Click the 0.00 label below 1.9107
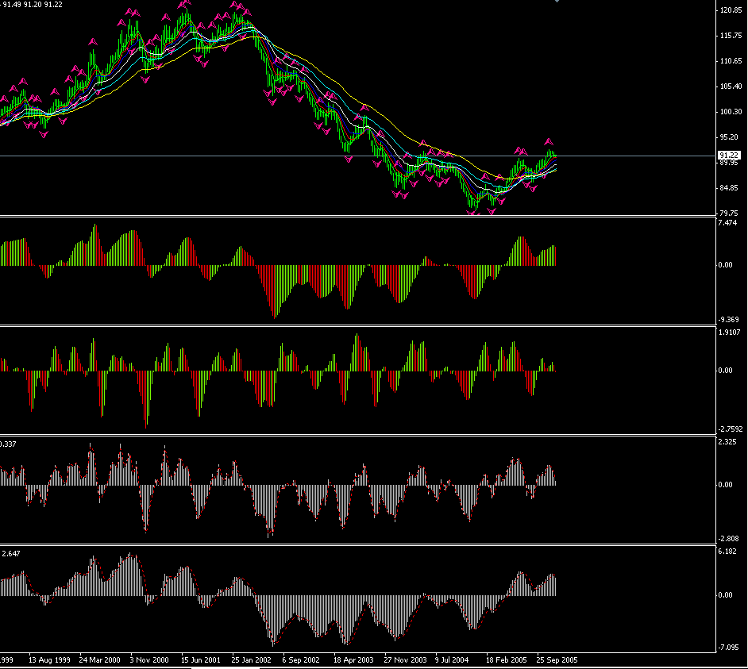The width and height of the screenshot is (748, 669). tap(726, 371)
